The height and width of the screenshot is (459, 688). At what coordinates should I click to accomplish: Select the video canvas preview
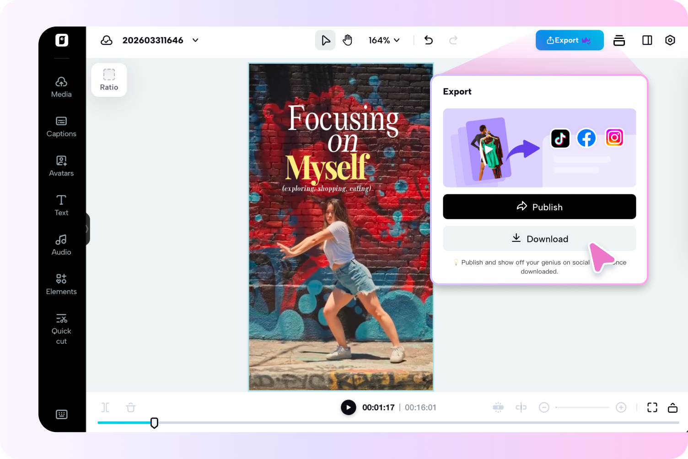[341, 227]
